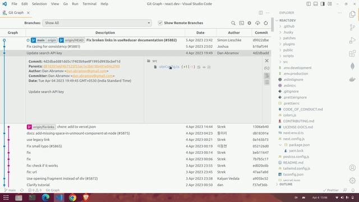Screen dimensions: 359x202
Task: Expand the .husky folder
Action: 280,33
